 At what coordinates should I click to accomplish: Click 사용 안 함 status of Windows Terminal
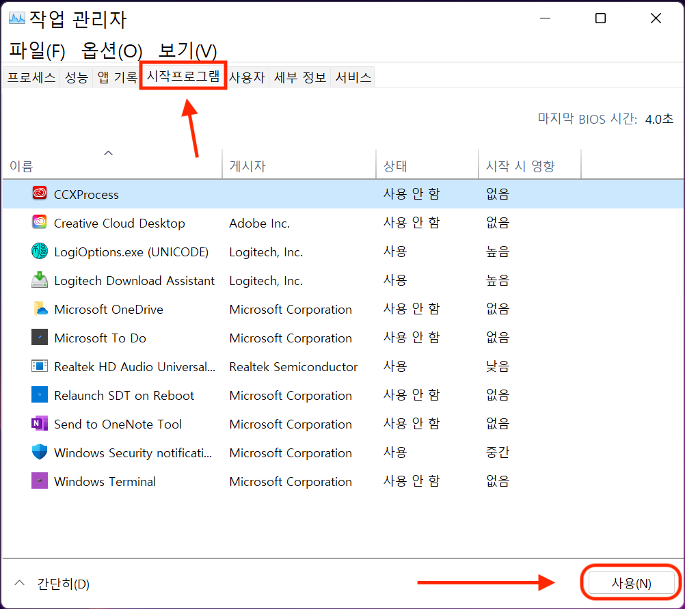coord(412,481)
